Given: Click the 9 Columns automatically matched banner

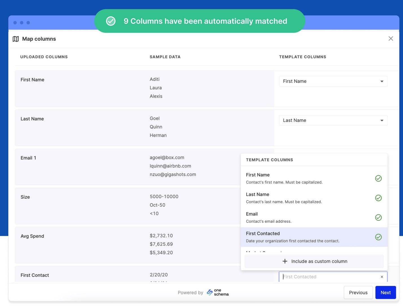Looking at the screenshot, I should (x=200, y=21).
